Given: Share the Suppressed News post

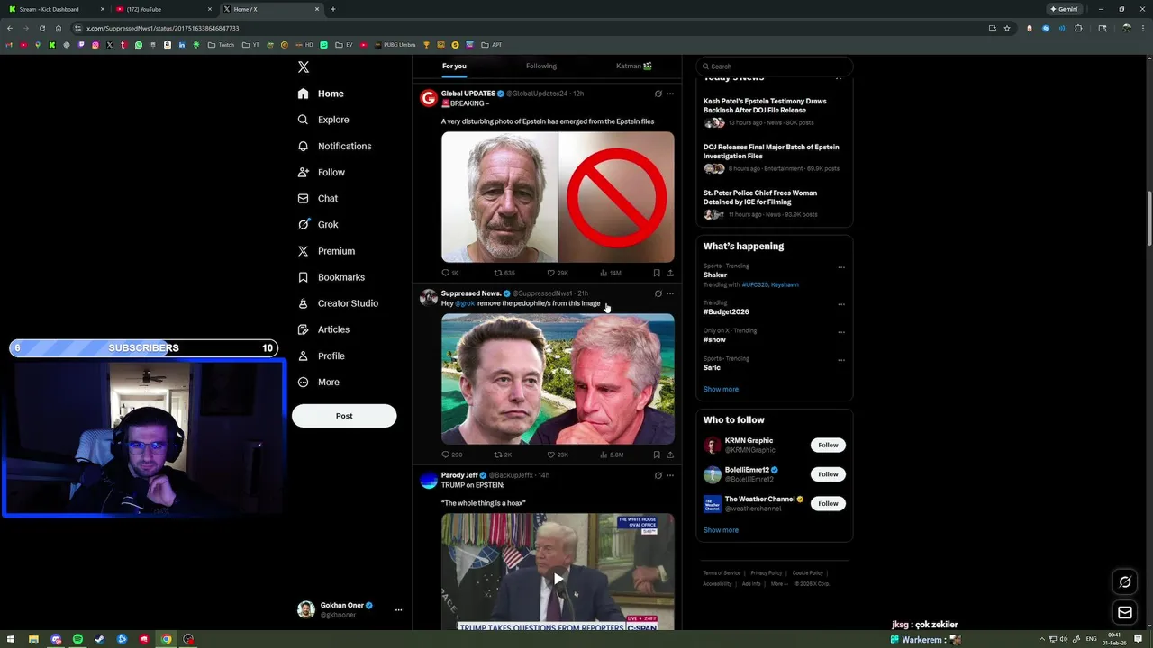Looking at the screenshot, I should click(670, 454).
